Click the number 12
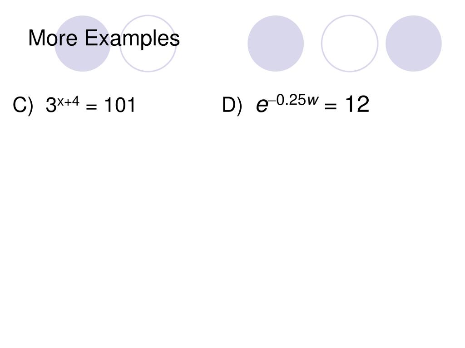Viewport: 465px width, 348px height. (357, 104)
